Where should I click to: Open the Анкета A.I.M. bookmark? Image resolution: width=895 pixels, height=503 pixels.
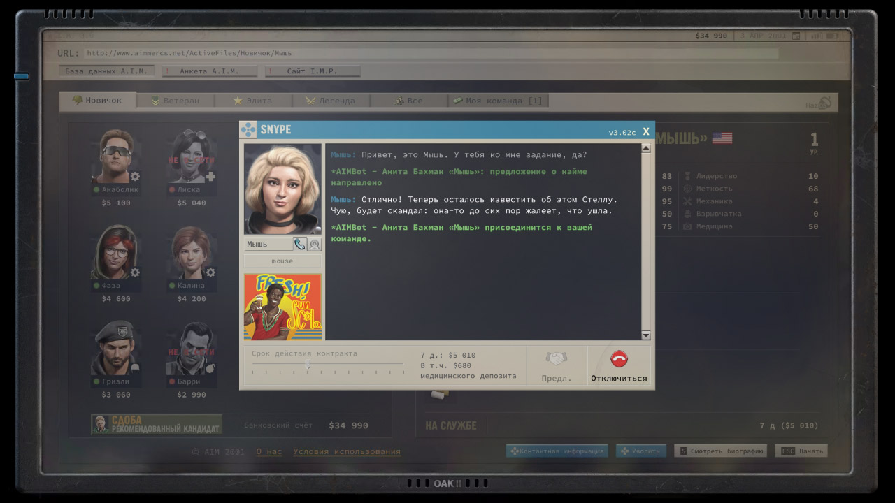pos(209,71)
